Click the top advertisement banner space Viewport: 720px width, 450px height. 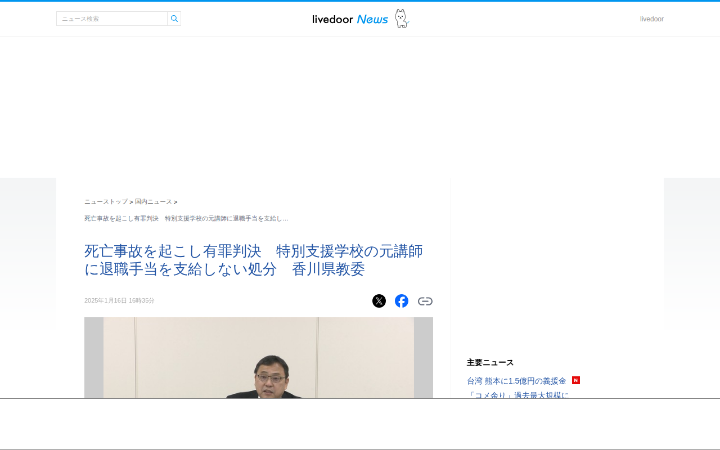[360, 107]
